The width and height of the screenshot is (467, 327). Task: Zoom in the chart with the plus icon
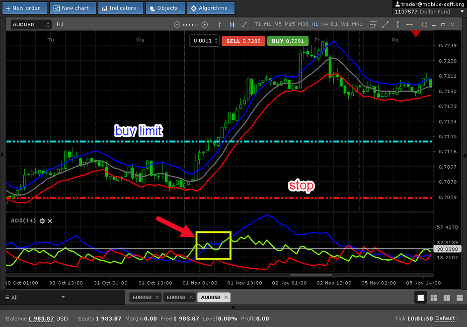(x=205, y=24)
